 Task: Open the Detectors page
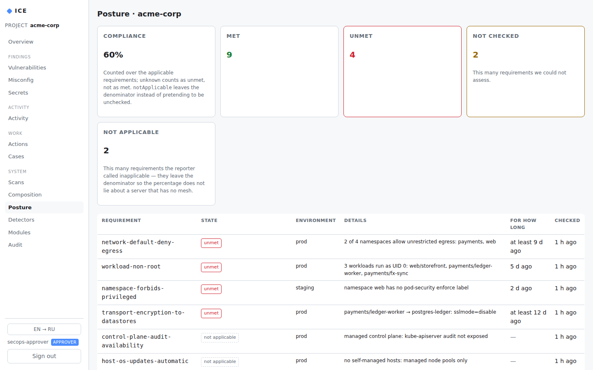(44, 220)
